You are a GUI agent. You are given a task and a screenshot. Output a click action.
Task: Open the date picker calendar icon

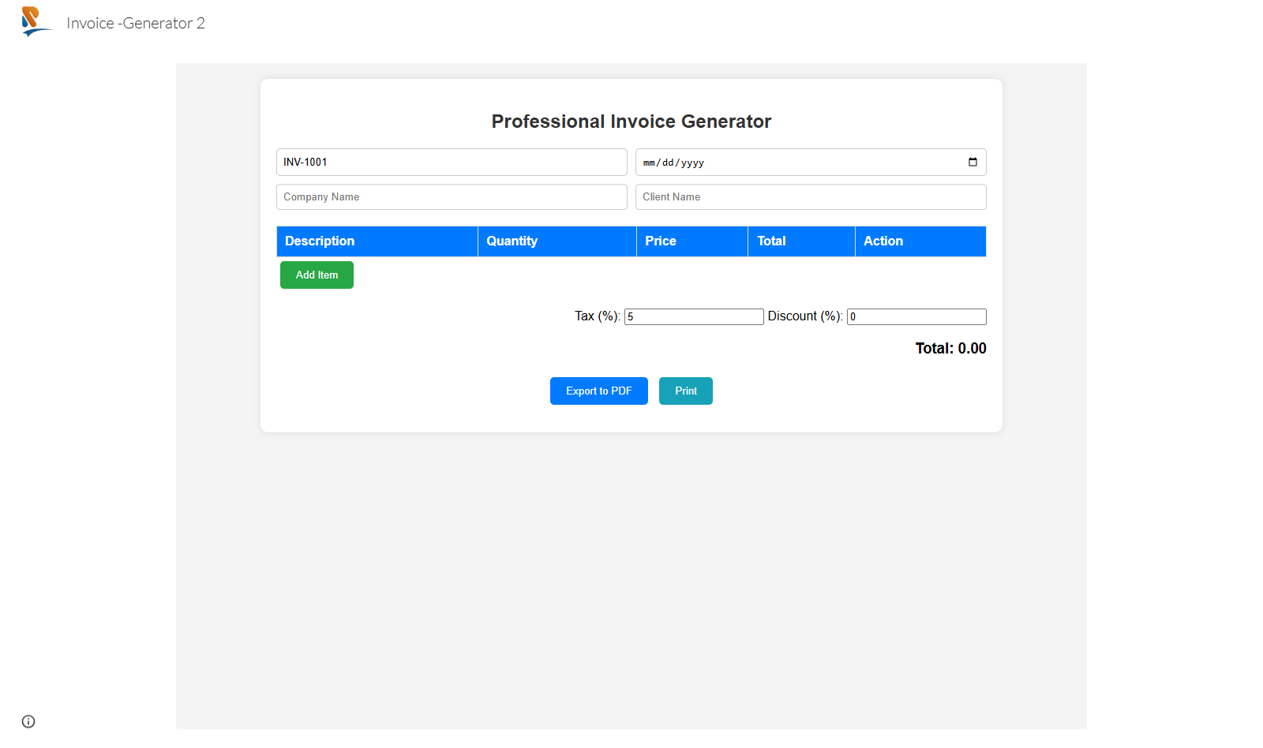click(973, 162)
